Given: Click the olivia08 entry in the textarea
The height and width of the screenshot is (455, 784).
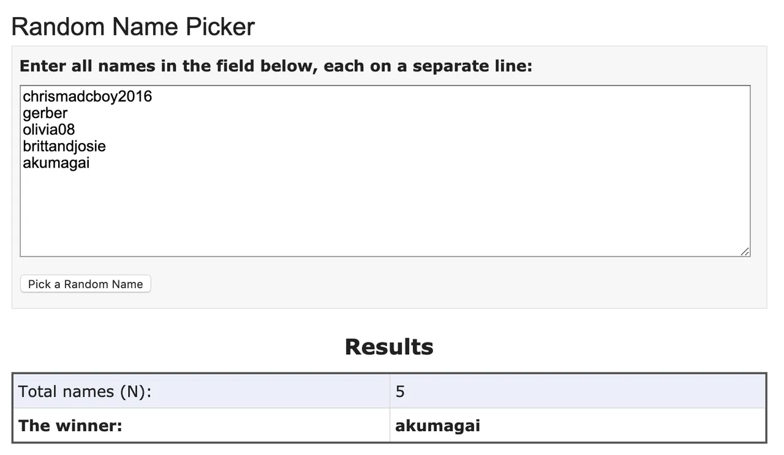Looking at the screenshot, I should [49, 130].
